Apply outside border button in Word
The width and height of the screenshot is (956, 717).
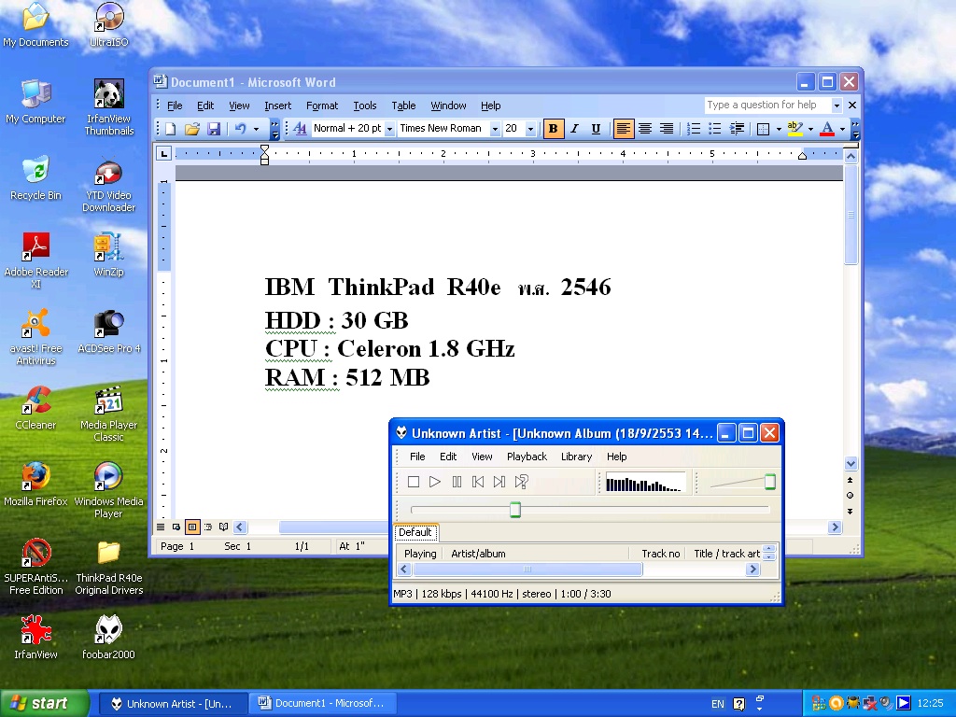pyautogui.click(x=763, y=129)
